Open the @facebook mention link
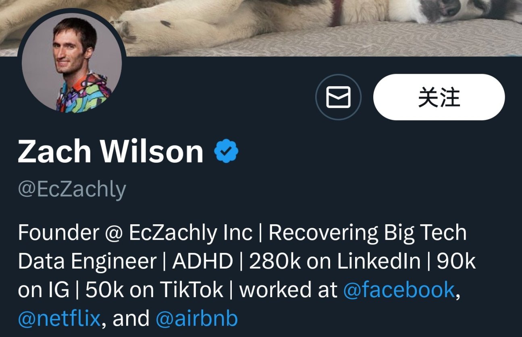522x337 pixels. point(399,290)
